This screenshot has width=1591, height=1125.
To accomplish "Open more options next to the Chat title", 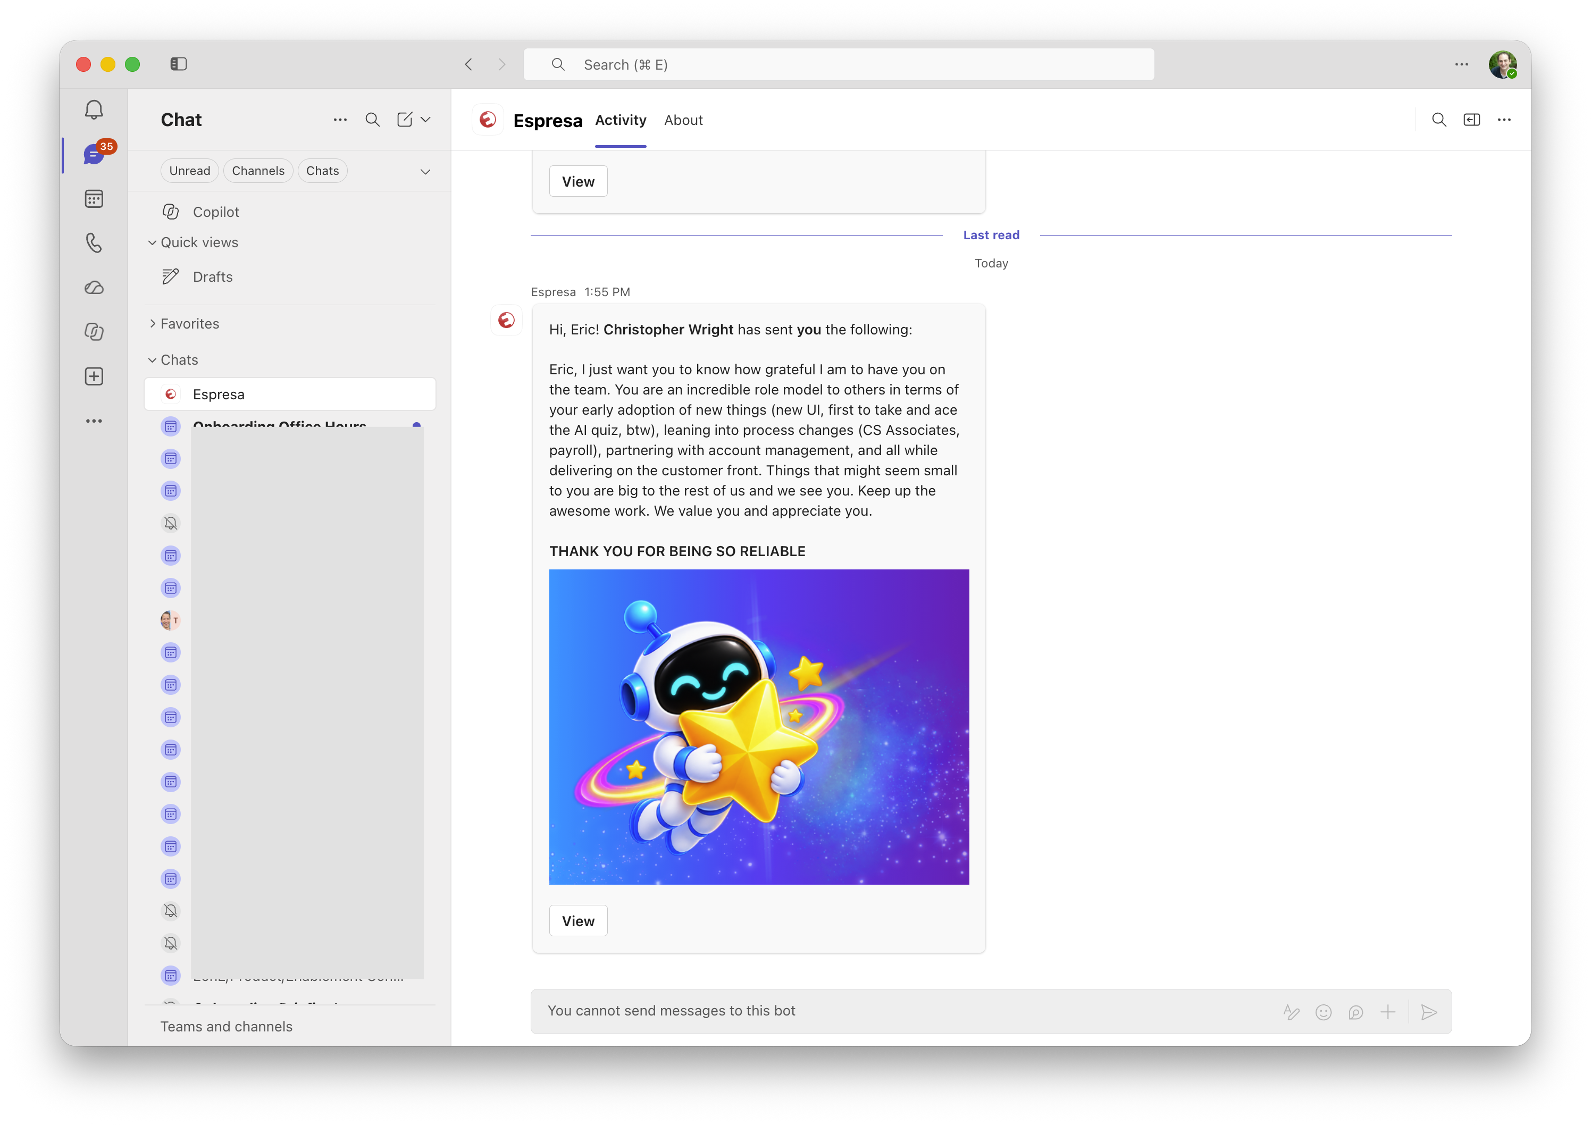I will click(x=340, y=120).
